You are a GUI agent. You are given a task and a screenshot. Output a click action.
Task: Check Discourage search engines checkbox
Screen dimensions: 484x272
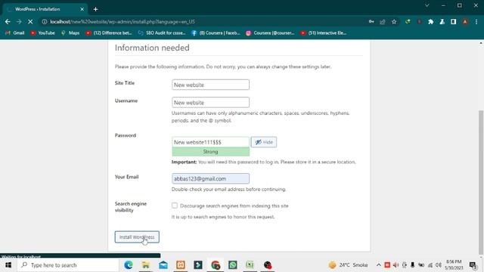(x=175, y=206)
